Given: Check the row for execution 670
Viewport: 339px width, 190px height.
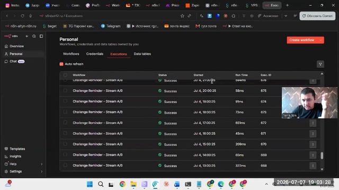Looking at the screenshot, I should click(x=65, y=144).
